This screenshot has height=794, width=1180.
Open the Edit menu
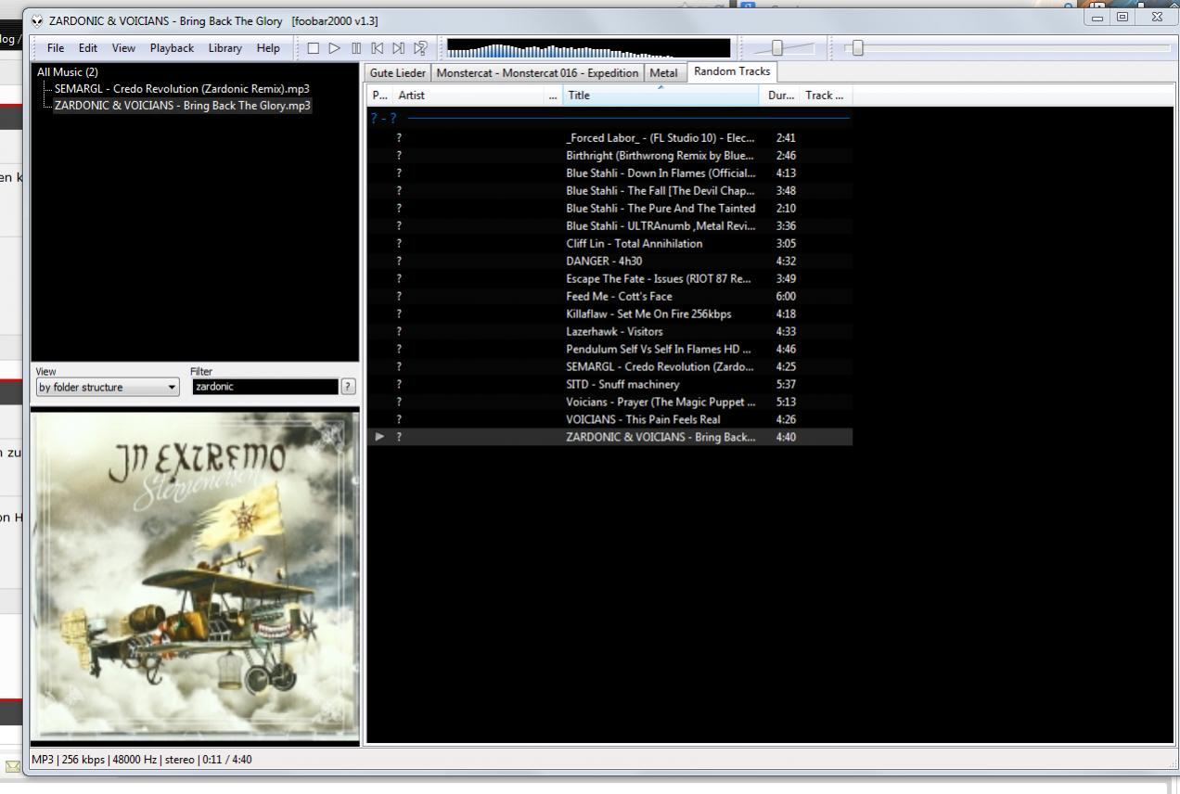coord(88,48)
